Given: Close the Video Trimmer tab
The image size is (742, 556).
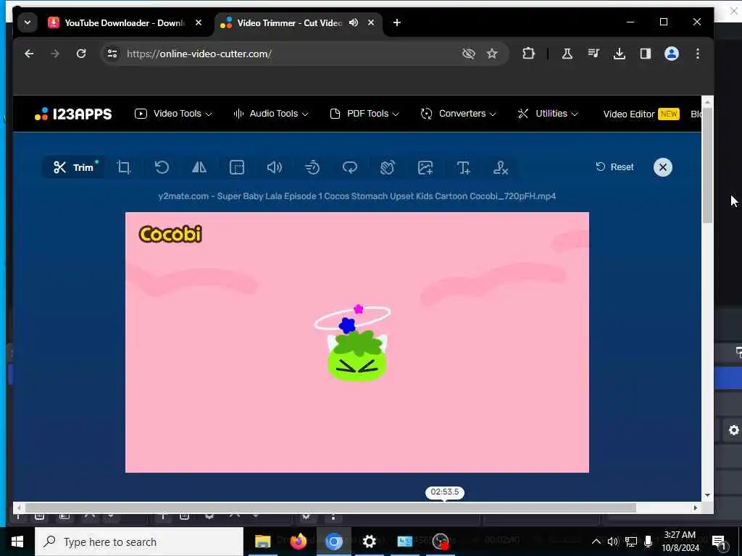Looking at the screenshot, I should pyautogui.click(x=371, y=22).
